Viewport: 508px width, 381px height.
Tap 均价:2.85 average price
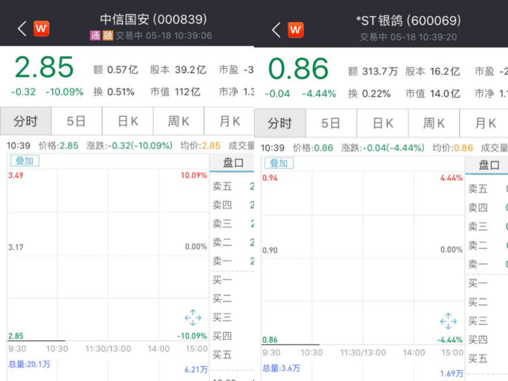[201, 146]
